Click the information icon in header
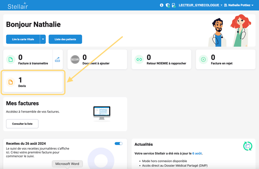Viewport: 259px width, 169px height. 161,5
